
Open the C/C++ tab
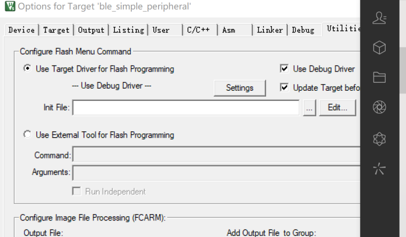coord(198,30)
